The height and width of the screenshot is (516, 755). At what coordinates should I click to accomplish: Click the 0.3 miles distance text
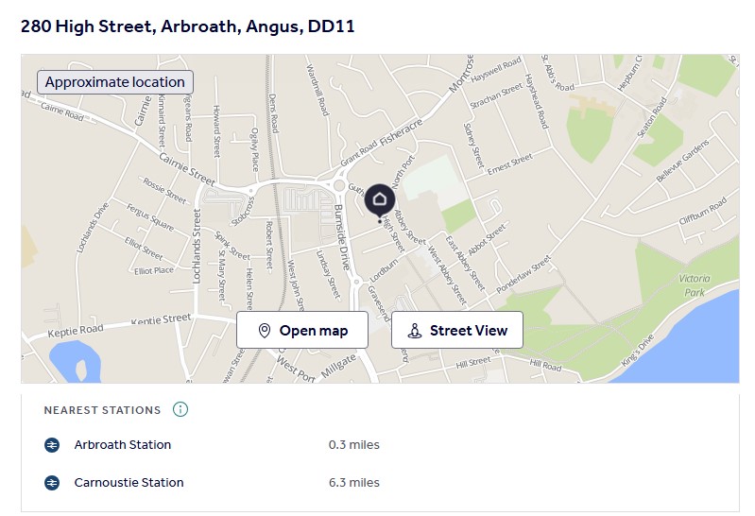click(354, 445)
